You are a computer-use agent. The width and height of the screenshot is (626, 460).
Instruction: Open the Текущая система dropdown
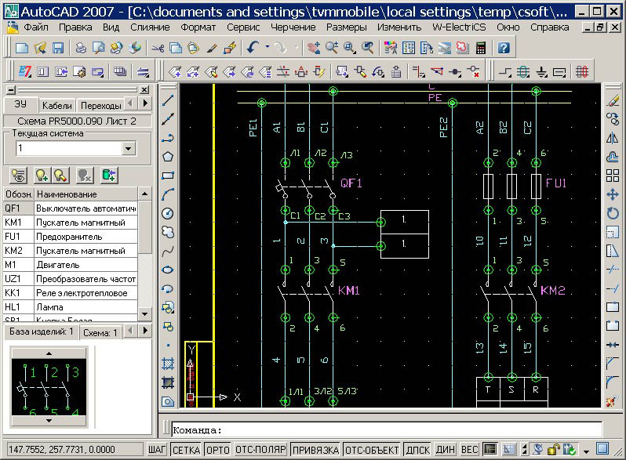click(128, 148)
